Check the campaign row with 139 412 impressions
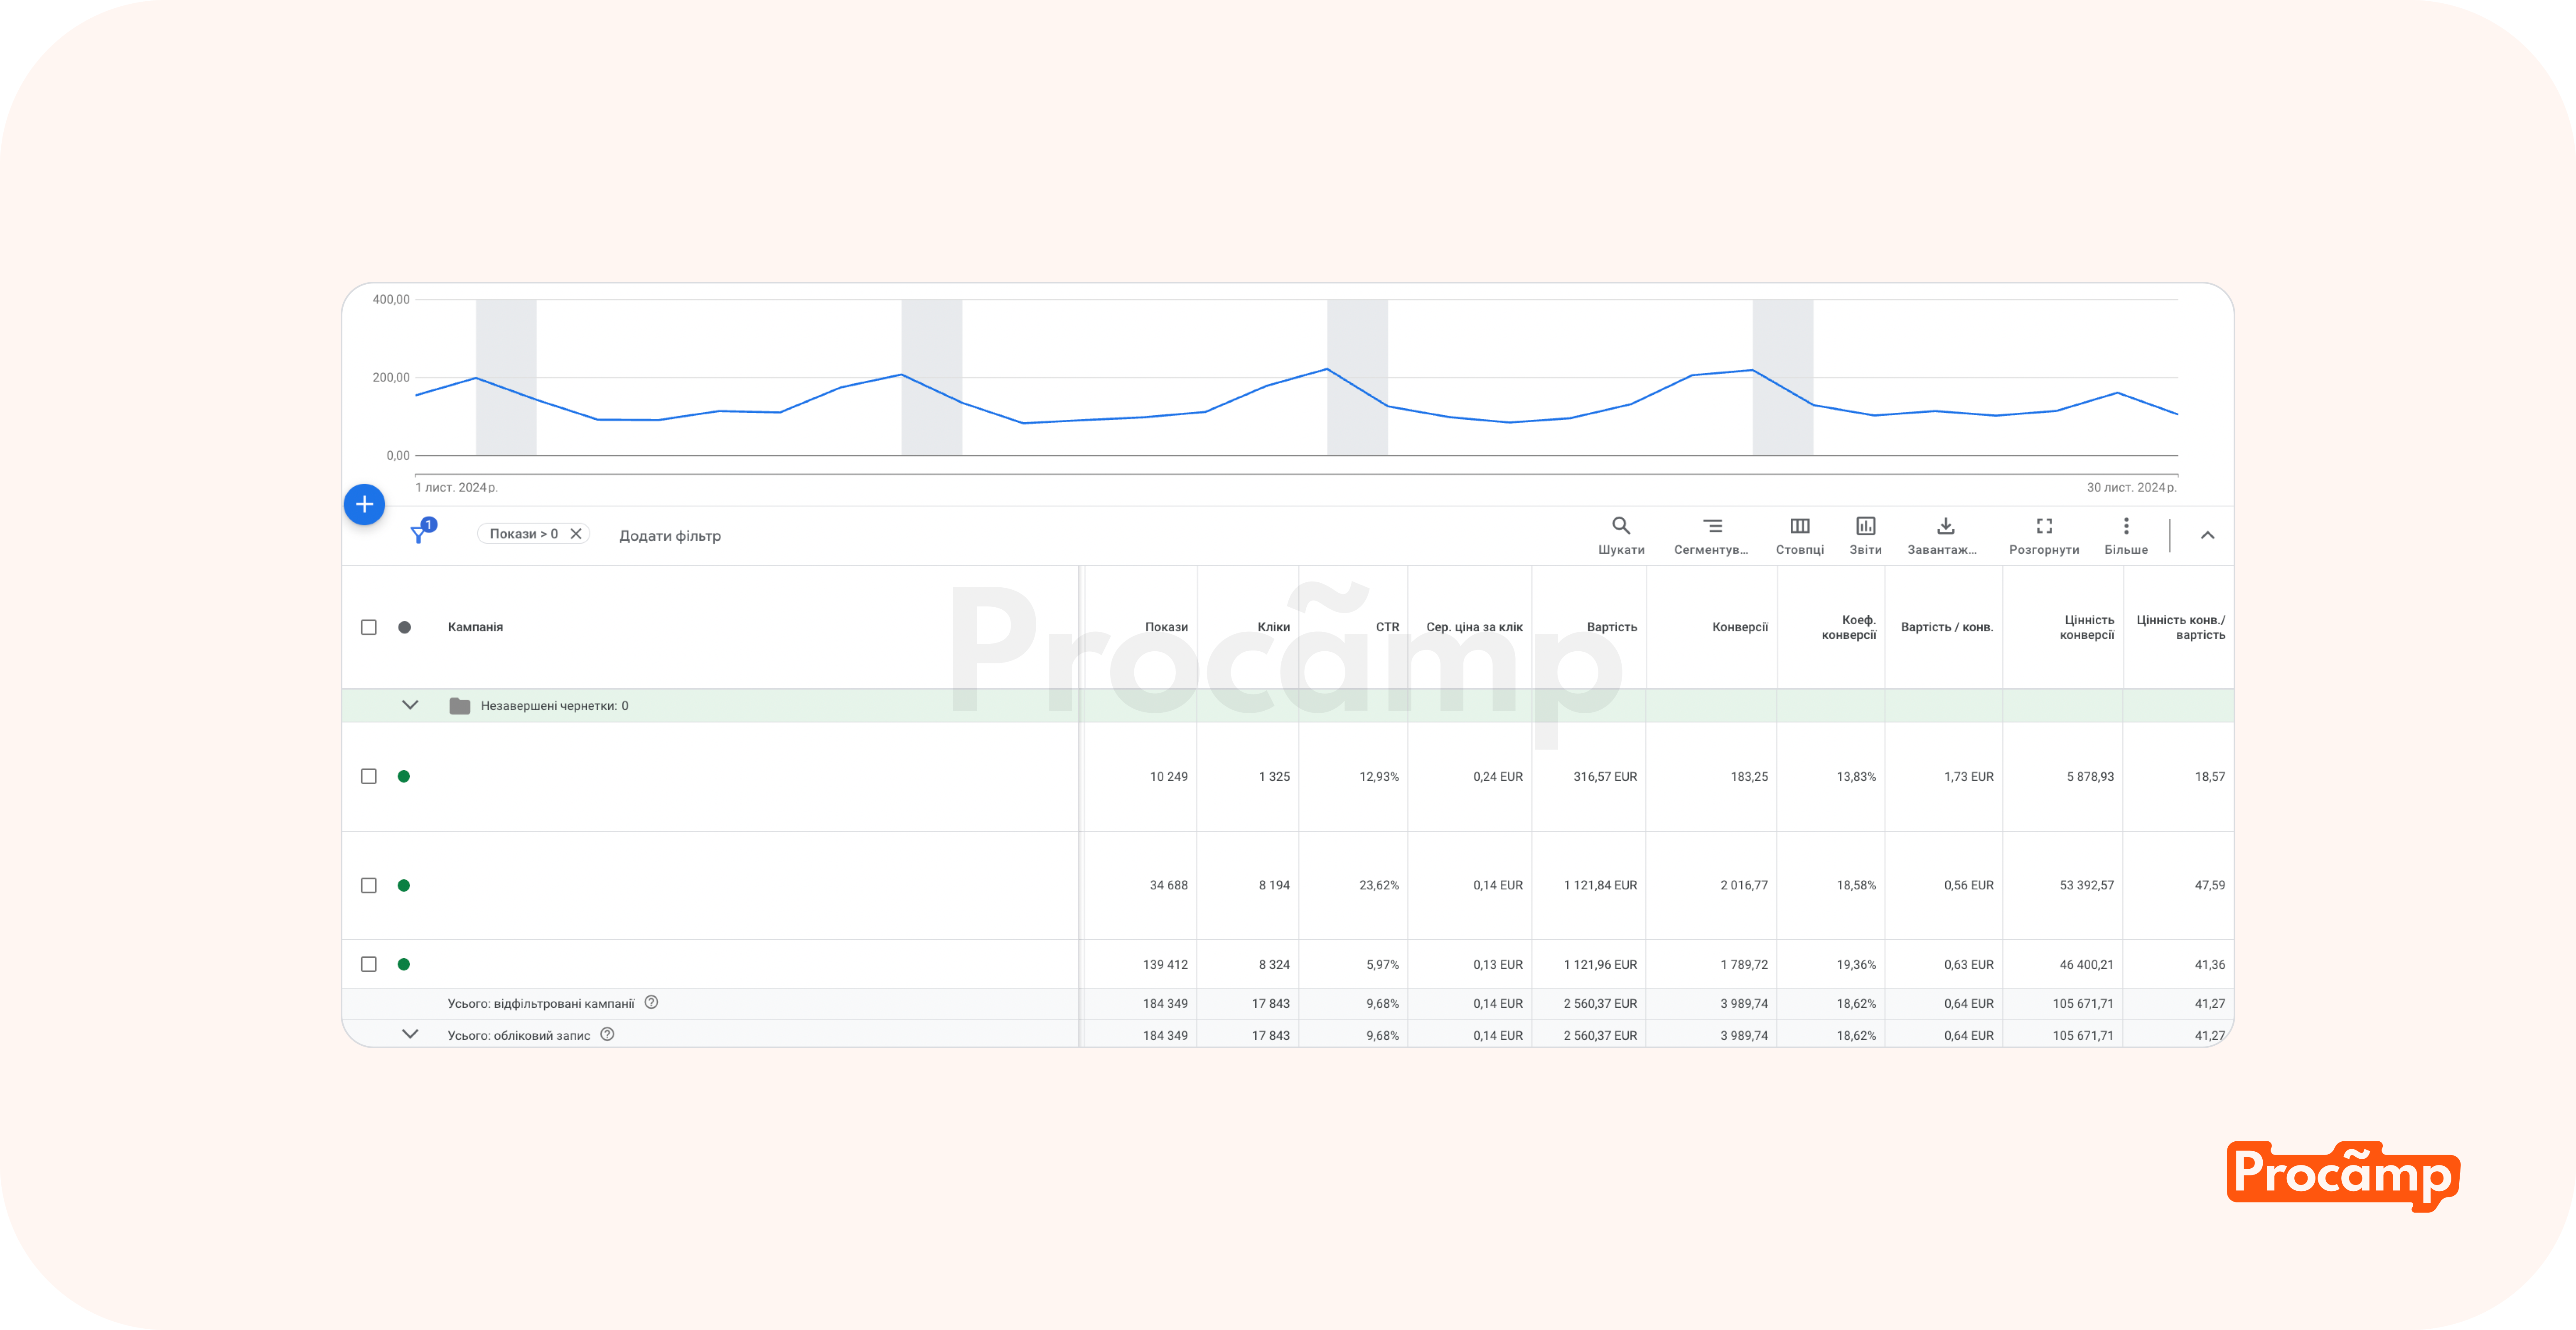The height and width of the screenshot is (1330, 2576). tap(369, 964)
